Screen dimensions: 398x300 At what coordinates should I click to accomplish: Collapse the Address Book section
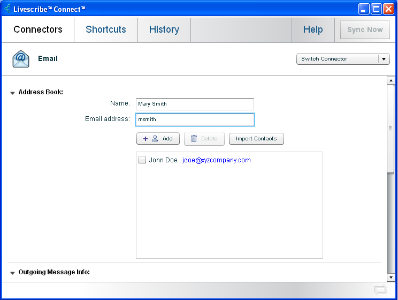coord(12,93)
